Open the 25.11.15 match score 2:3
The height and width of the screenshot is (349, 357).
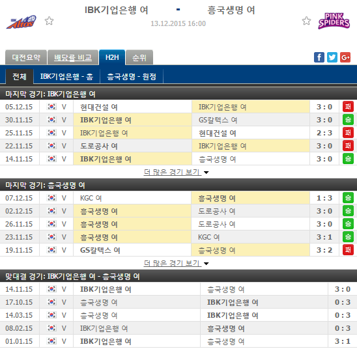coord(324,133)
